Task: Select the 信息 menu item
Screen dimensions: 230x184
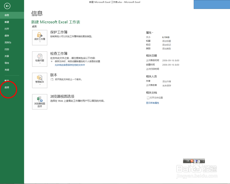Action: click(x=12, y=15)
